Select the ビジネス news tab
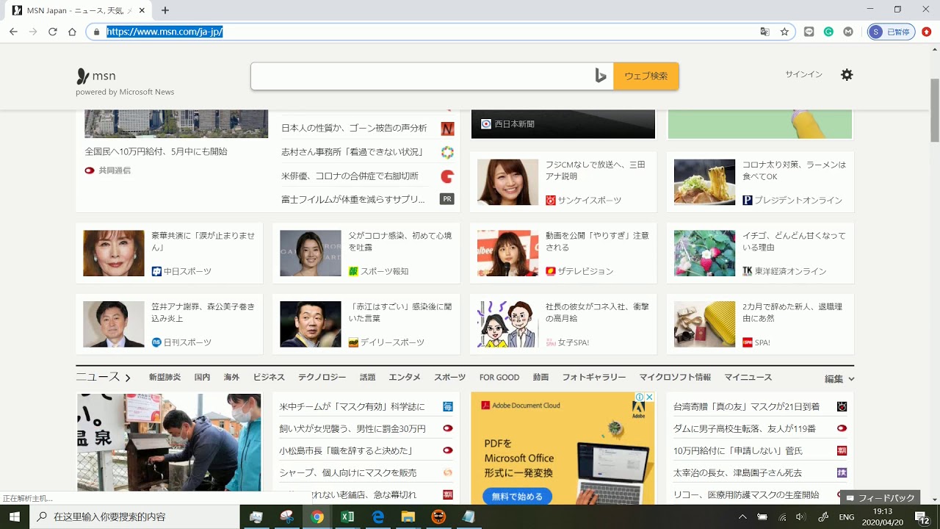Image resolution: width=940 pixels, height=529 pixels. (x=269, y=377)
